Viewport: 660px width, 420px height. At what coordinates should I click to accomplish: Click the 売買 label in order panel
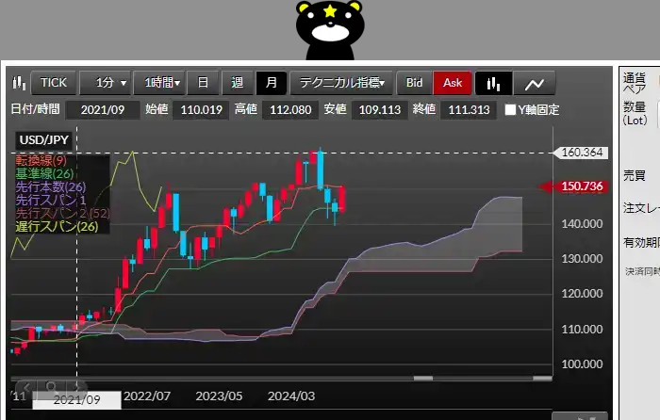coord(634,176)
